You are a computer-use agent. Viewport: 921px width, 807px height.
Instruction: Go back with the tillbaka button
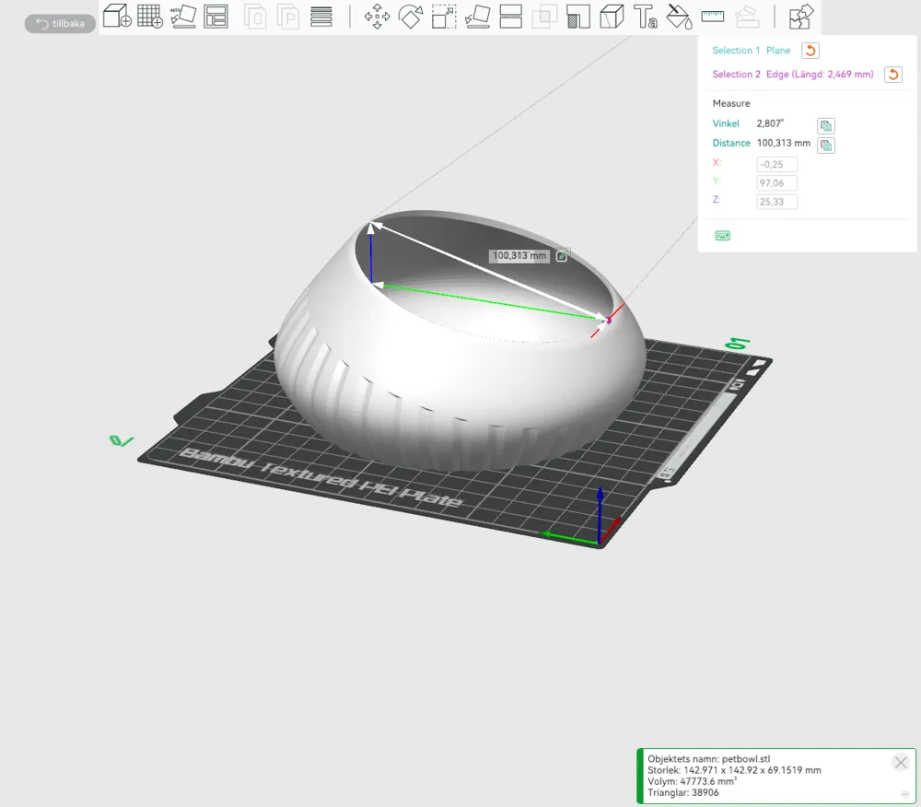(60, 24)
